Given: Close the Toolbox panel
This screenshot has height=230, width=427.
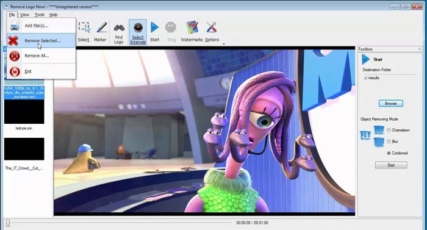Looking at the screenshot, I should 420,49.
